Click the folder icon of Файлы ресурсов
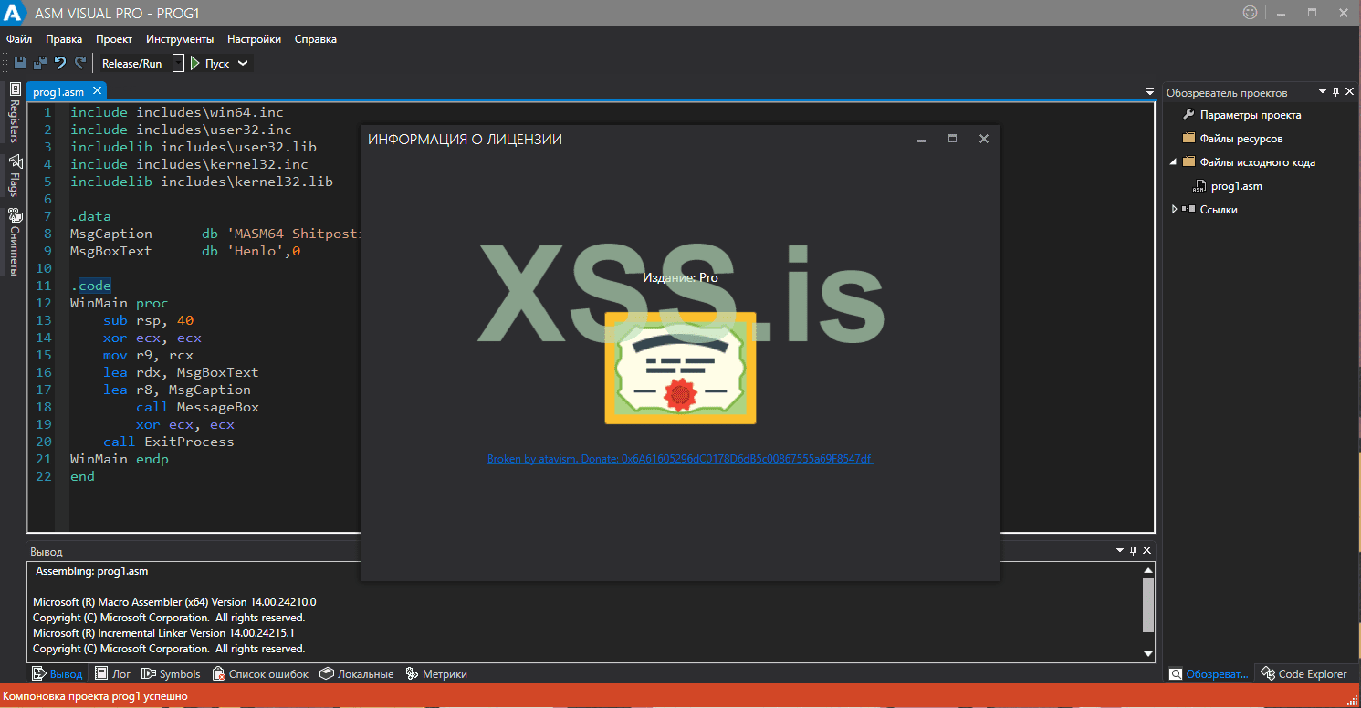 pos(1188,139)
